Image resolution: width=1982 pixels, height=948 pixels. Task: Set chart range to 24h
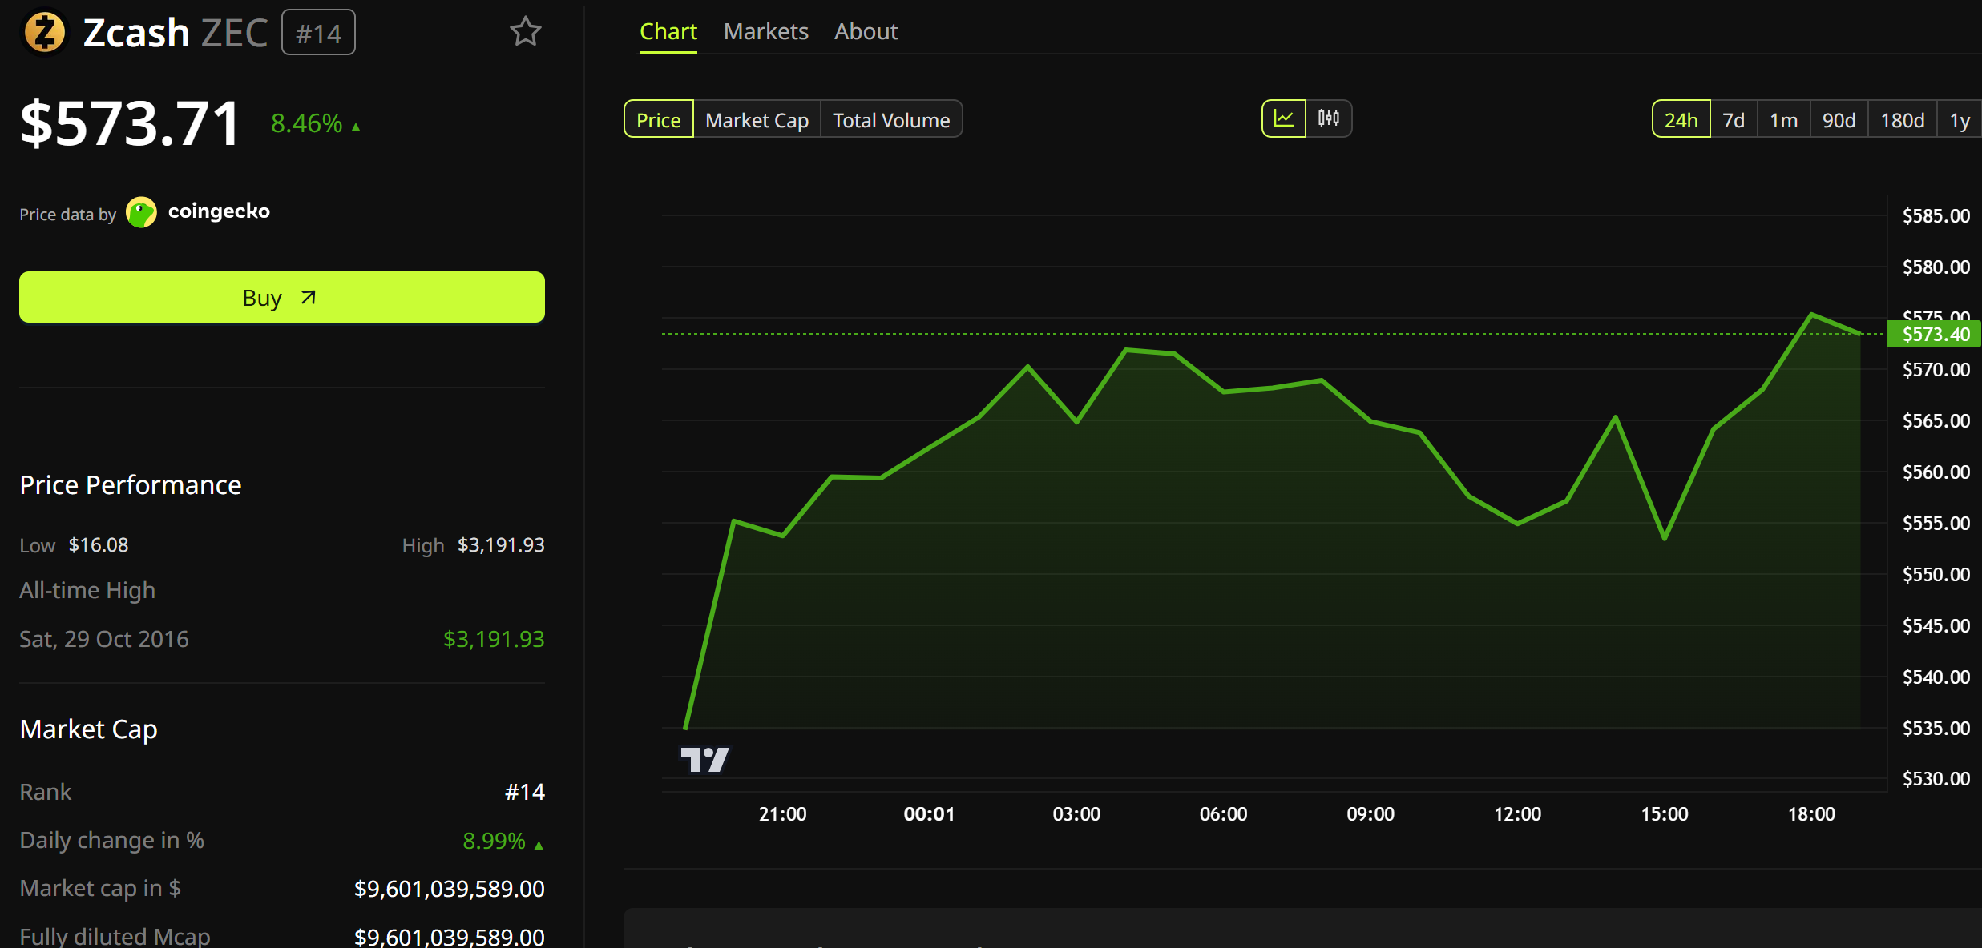(x=1681, y=119)
